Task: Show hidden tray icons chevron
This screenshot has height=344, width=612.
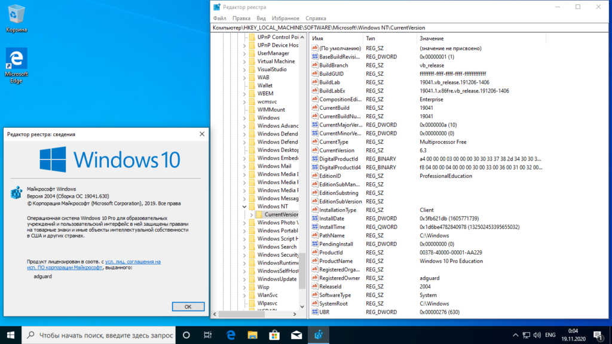Action: tap(515, 335)
